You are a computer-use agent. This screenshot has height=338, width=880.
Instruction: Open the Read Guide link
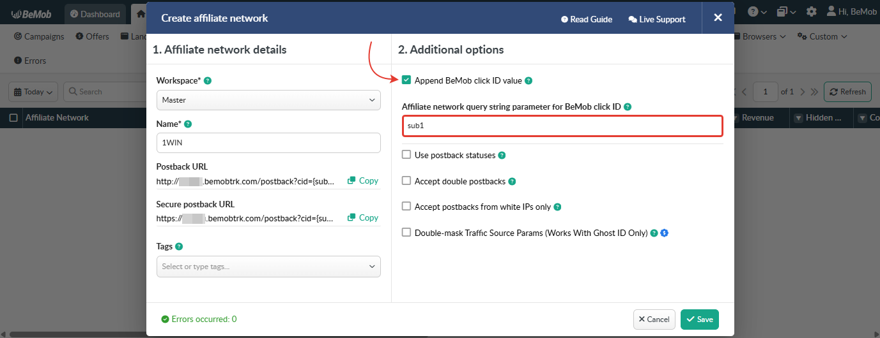click(x=586, y=19)
